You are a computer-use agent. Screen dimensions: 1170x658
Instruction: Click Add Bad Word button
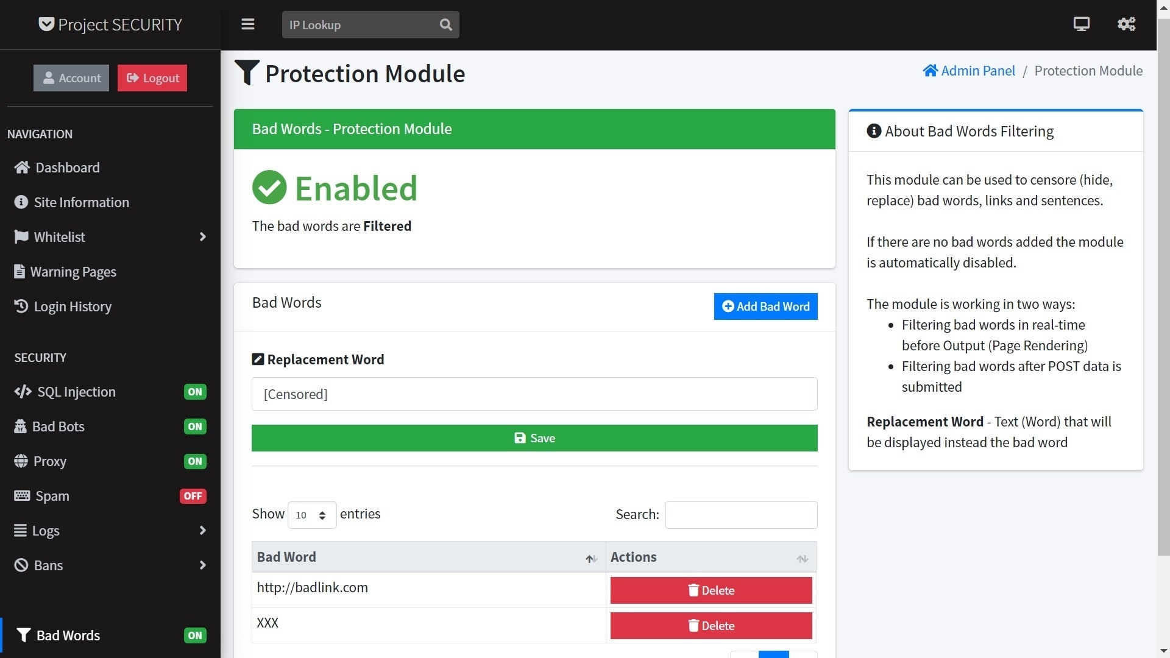point(766,305)
